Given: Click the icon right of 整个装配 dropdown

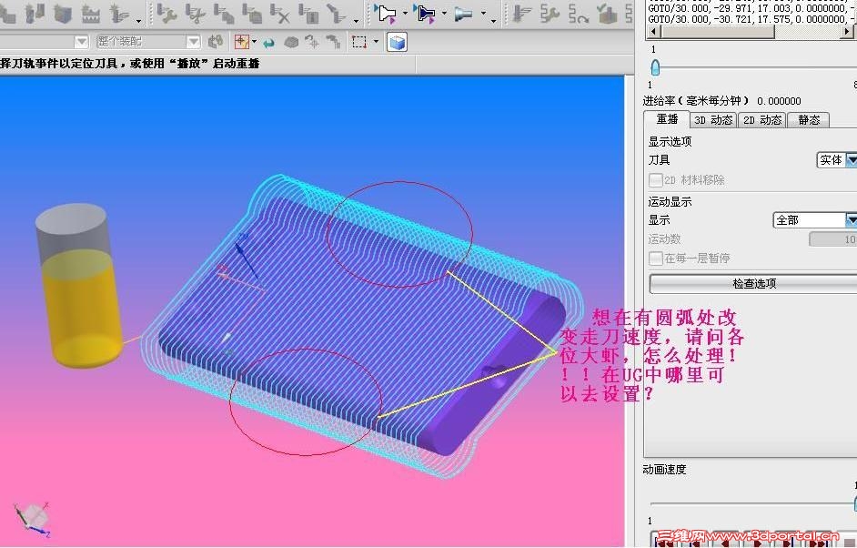Looking at the screenshot, I should pos(216,42).
